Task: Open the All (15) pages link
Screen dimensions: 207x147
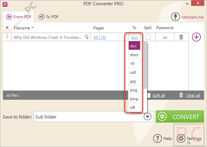Action: [x=100, y=37]
